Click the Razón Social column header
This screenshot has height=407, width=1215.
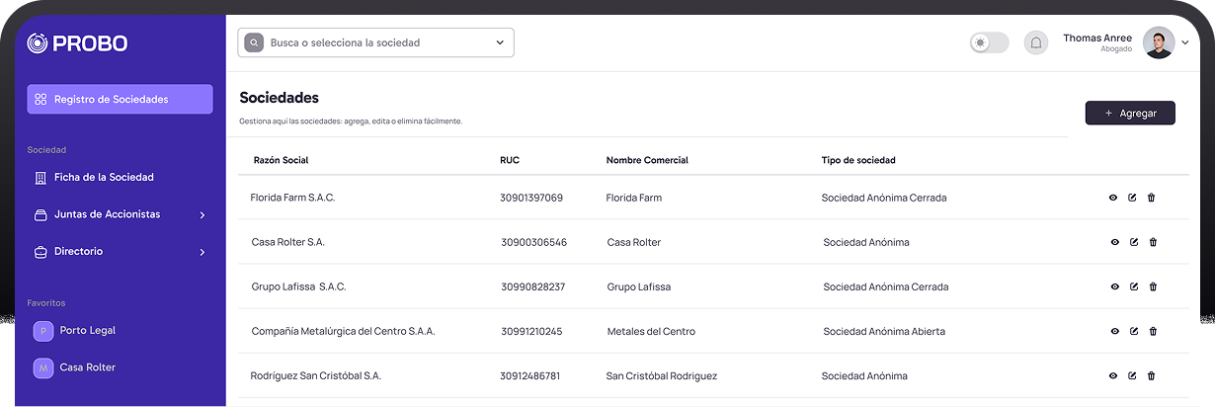point(282,160)
